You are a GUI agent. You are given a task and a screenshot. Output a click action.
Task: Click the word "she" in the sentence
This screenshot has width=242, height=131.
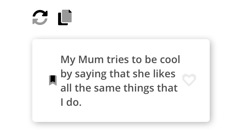pyautogui.click(x=141, y=74)
